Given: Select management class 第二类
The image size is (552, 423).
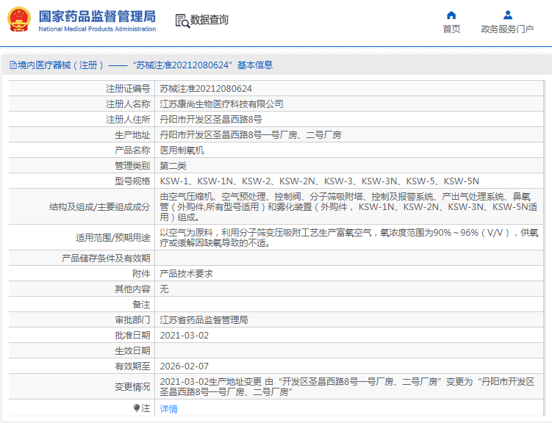Looking at the screenshot, I should [x=173, y=166].
